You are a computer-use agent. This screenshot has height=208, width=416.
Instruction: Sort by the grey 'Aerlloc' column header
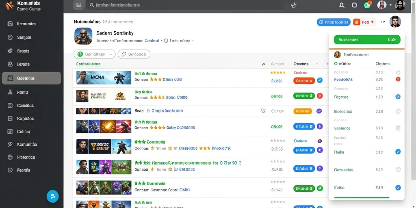pyautogui.click(x=277, y=64)
